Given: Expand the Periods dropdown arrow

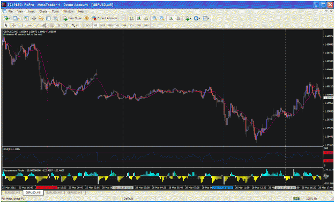Looking at the screenshot, I should point(199,19).
